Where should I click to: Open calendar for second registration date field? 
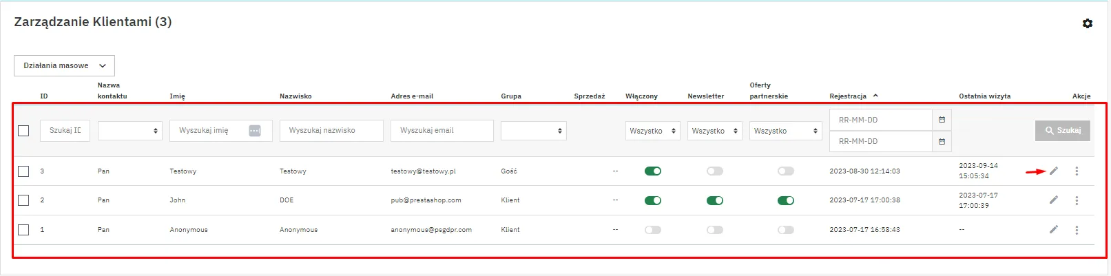pos(942,142)
